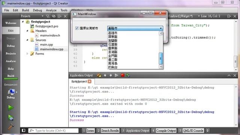Toggle the left sidebar button in status bar
240x135 pixels.
pyautogui.click(x=24, y=130)
